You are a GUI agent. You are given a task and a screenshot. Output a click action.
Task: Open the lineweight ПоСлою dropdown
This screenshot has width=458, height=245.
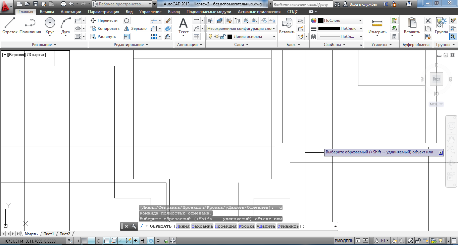[x=341, y=29]
